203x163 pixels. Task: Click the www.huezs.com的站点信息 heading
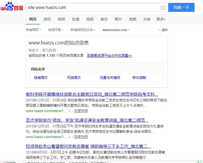pyautogui.click(x=59, y=43)
